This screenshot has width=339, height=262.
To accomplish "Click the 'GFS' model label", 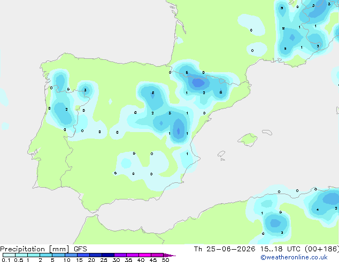I will (80, 249).
